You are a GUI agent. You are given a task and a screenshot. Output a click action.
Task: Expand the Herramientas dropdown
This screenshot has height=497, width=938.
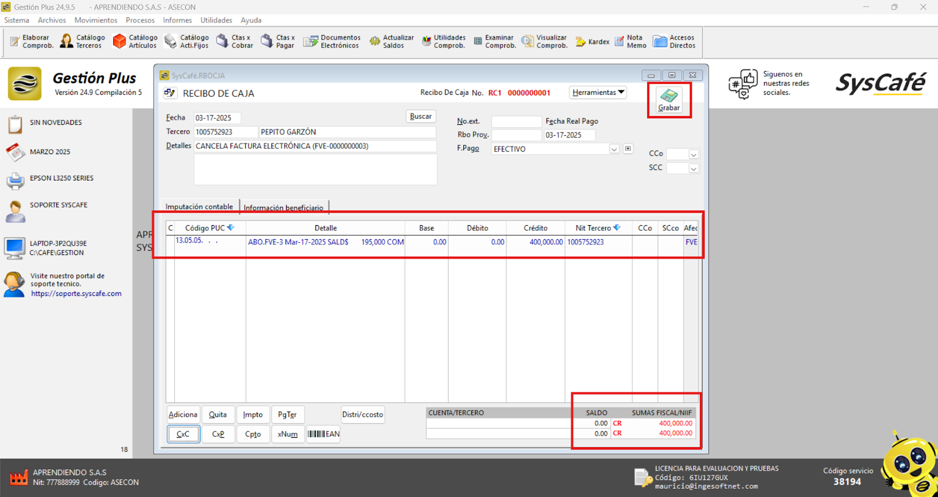(598, 93)
